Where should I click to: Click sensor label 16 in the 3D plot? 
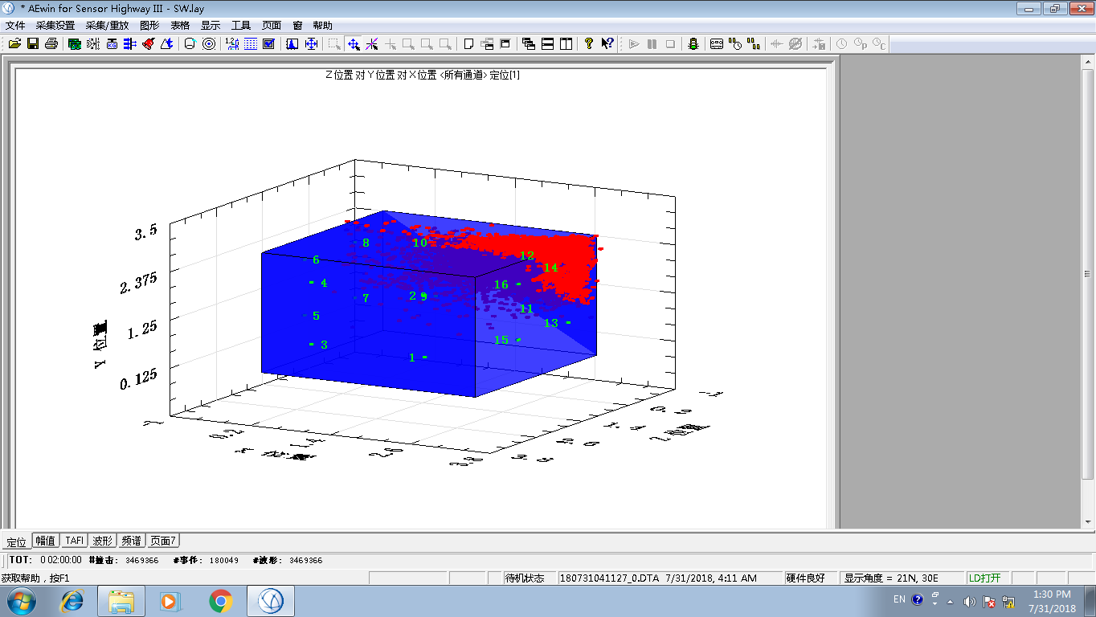[x=501, y=284]
